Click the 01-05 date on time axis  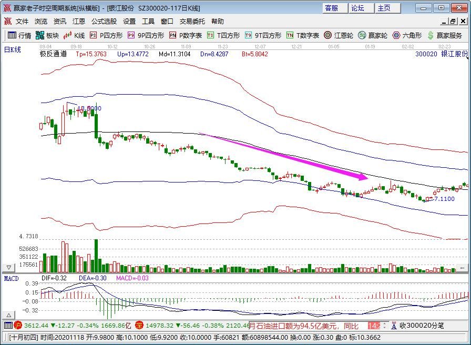[333, 47]
